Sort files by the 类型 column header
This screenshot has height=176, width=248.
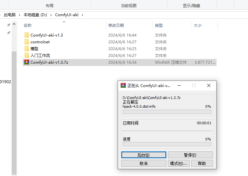point(159,25)
